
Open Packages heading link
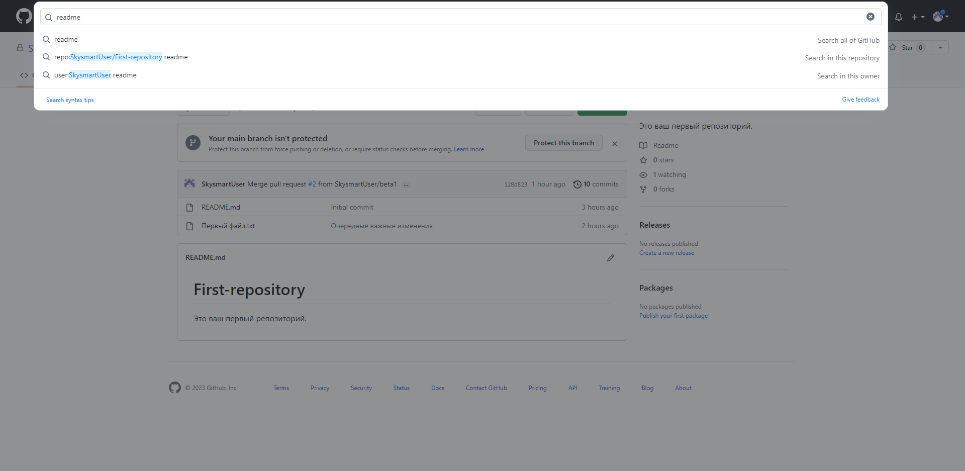tap(656, 288)
